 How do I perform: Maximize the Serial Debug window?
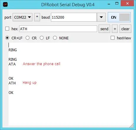click(x=117, y=4)
